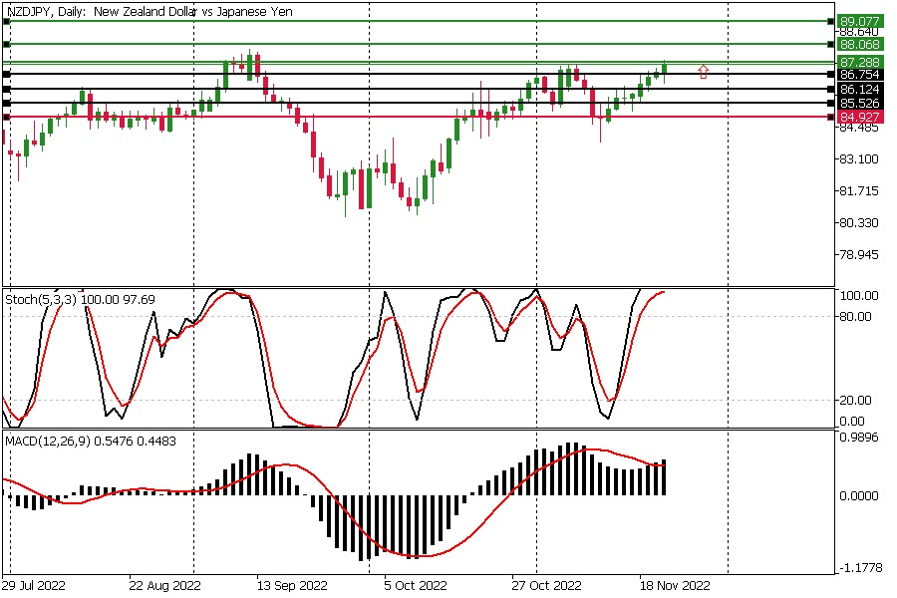Click the latest green candlestick near 87.288
Screen dimensions: 897x598
point(664,69)
